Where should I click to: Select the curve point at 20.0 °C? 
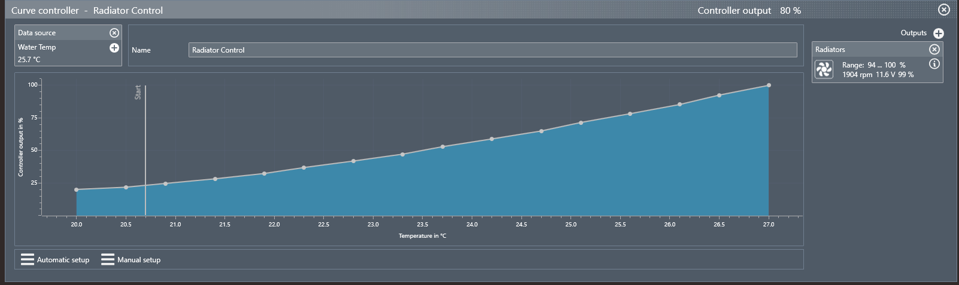(77, 190)
